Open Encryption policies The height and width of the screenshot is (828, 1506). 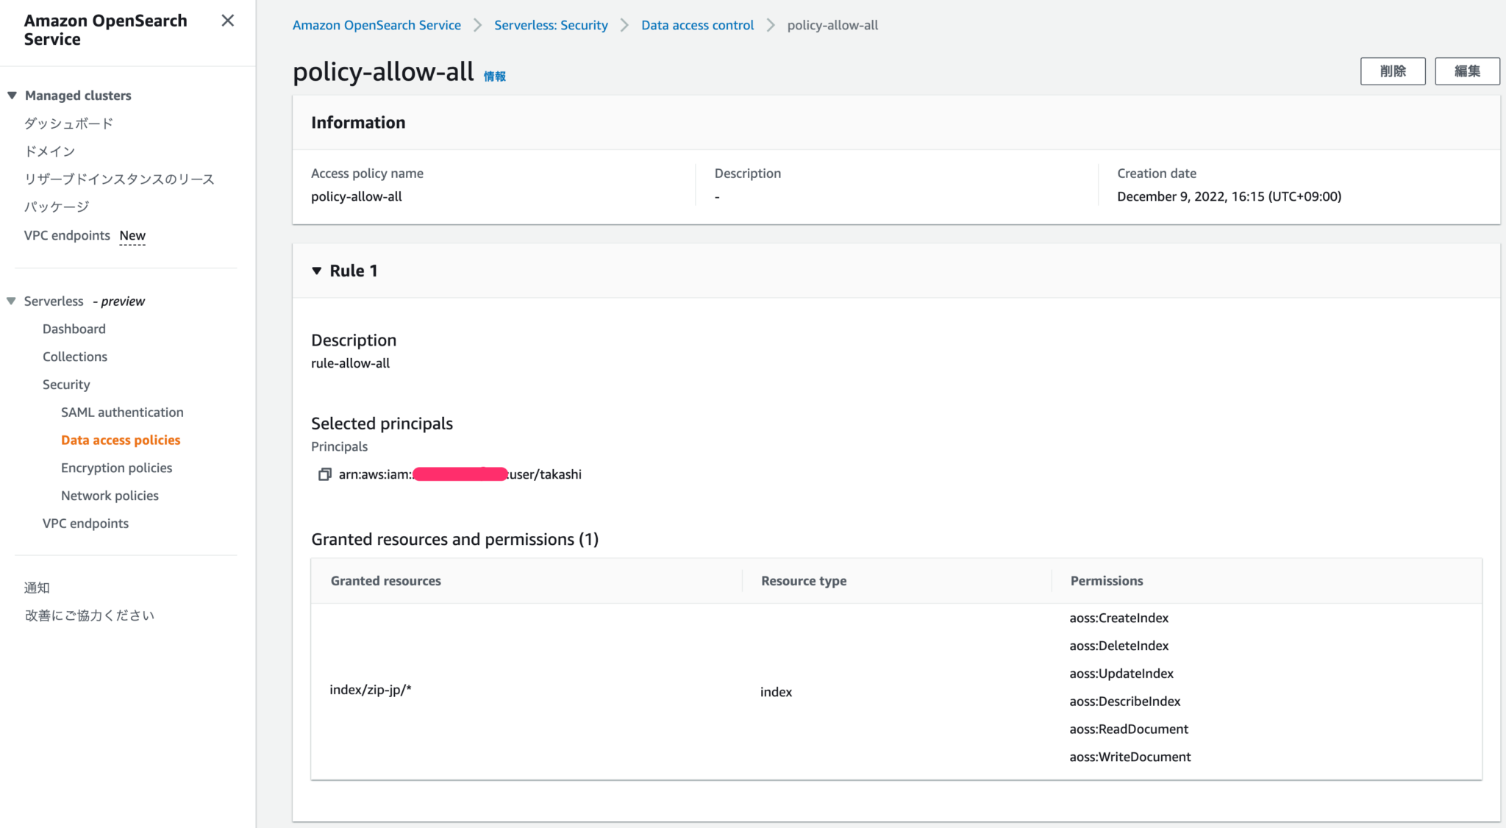[x=116, y=468]
